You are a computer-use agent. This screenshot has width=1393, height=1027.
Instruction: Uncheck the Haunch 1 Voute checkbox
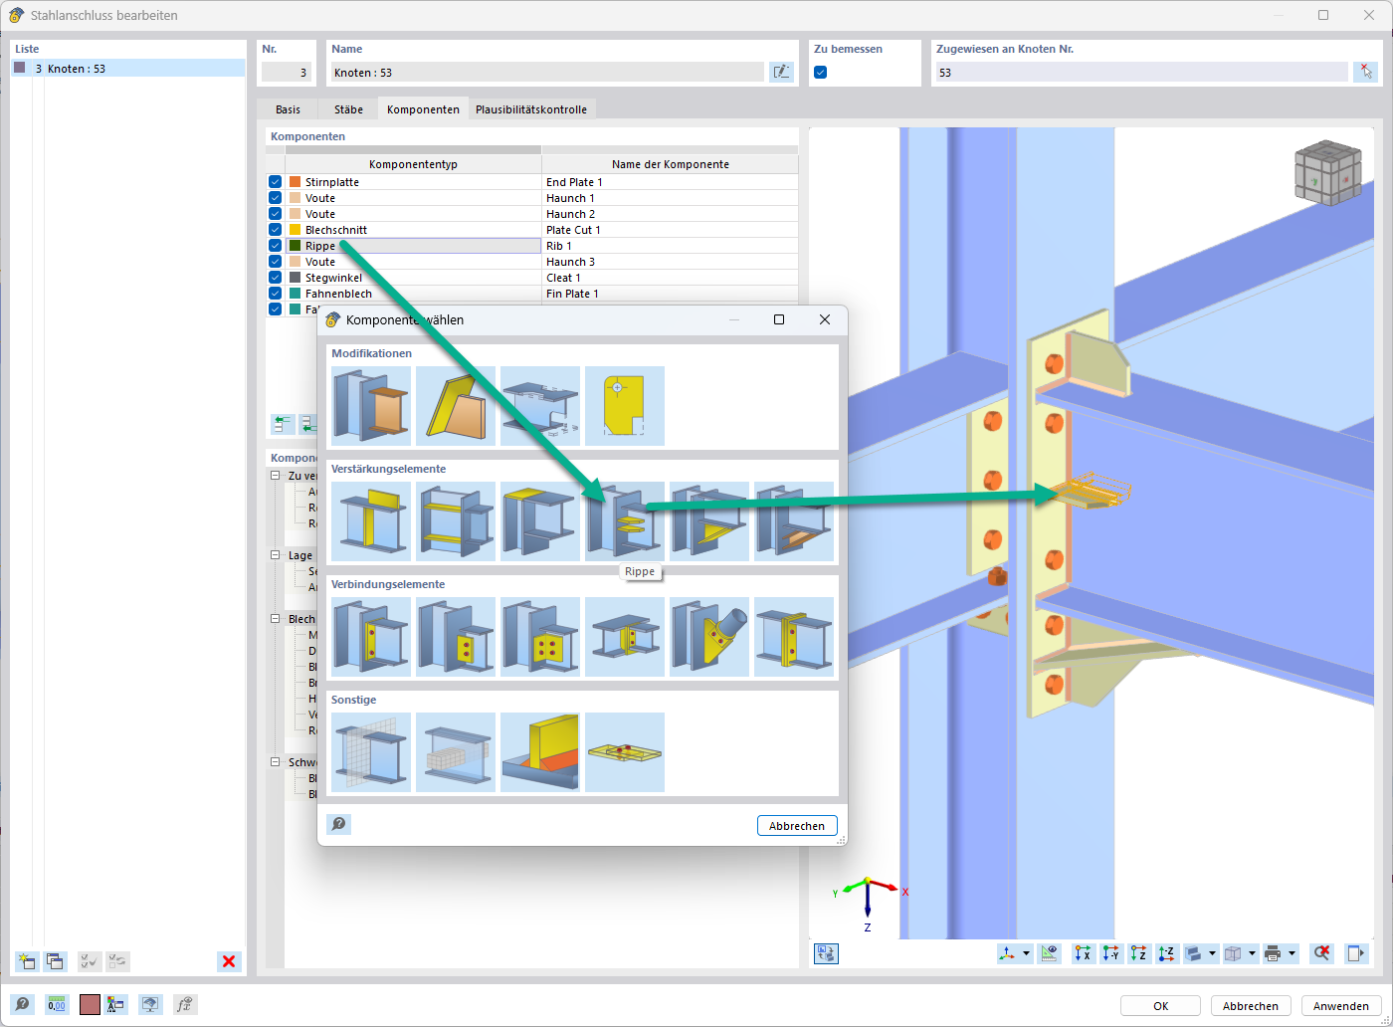point(276,198)
